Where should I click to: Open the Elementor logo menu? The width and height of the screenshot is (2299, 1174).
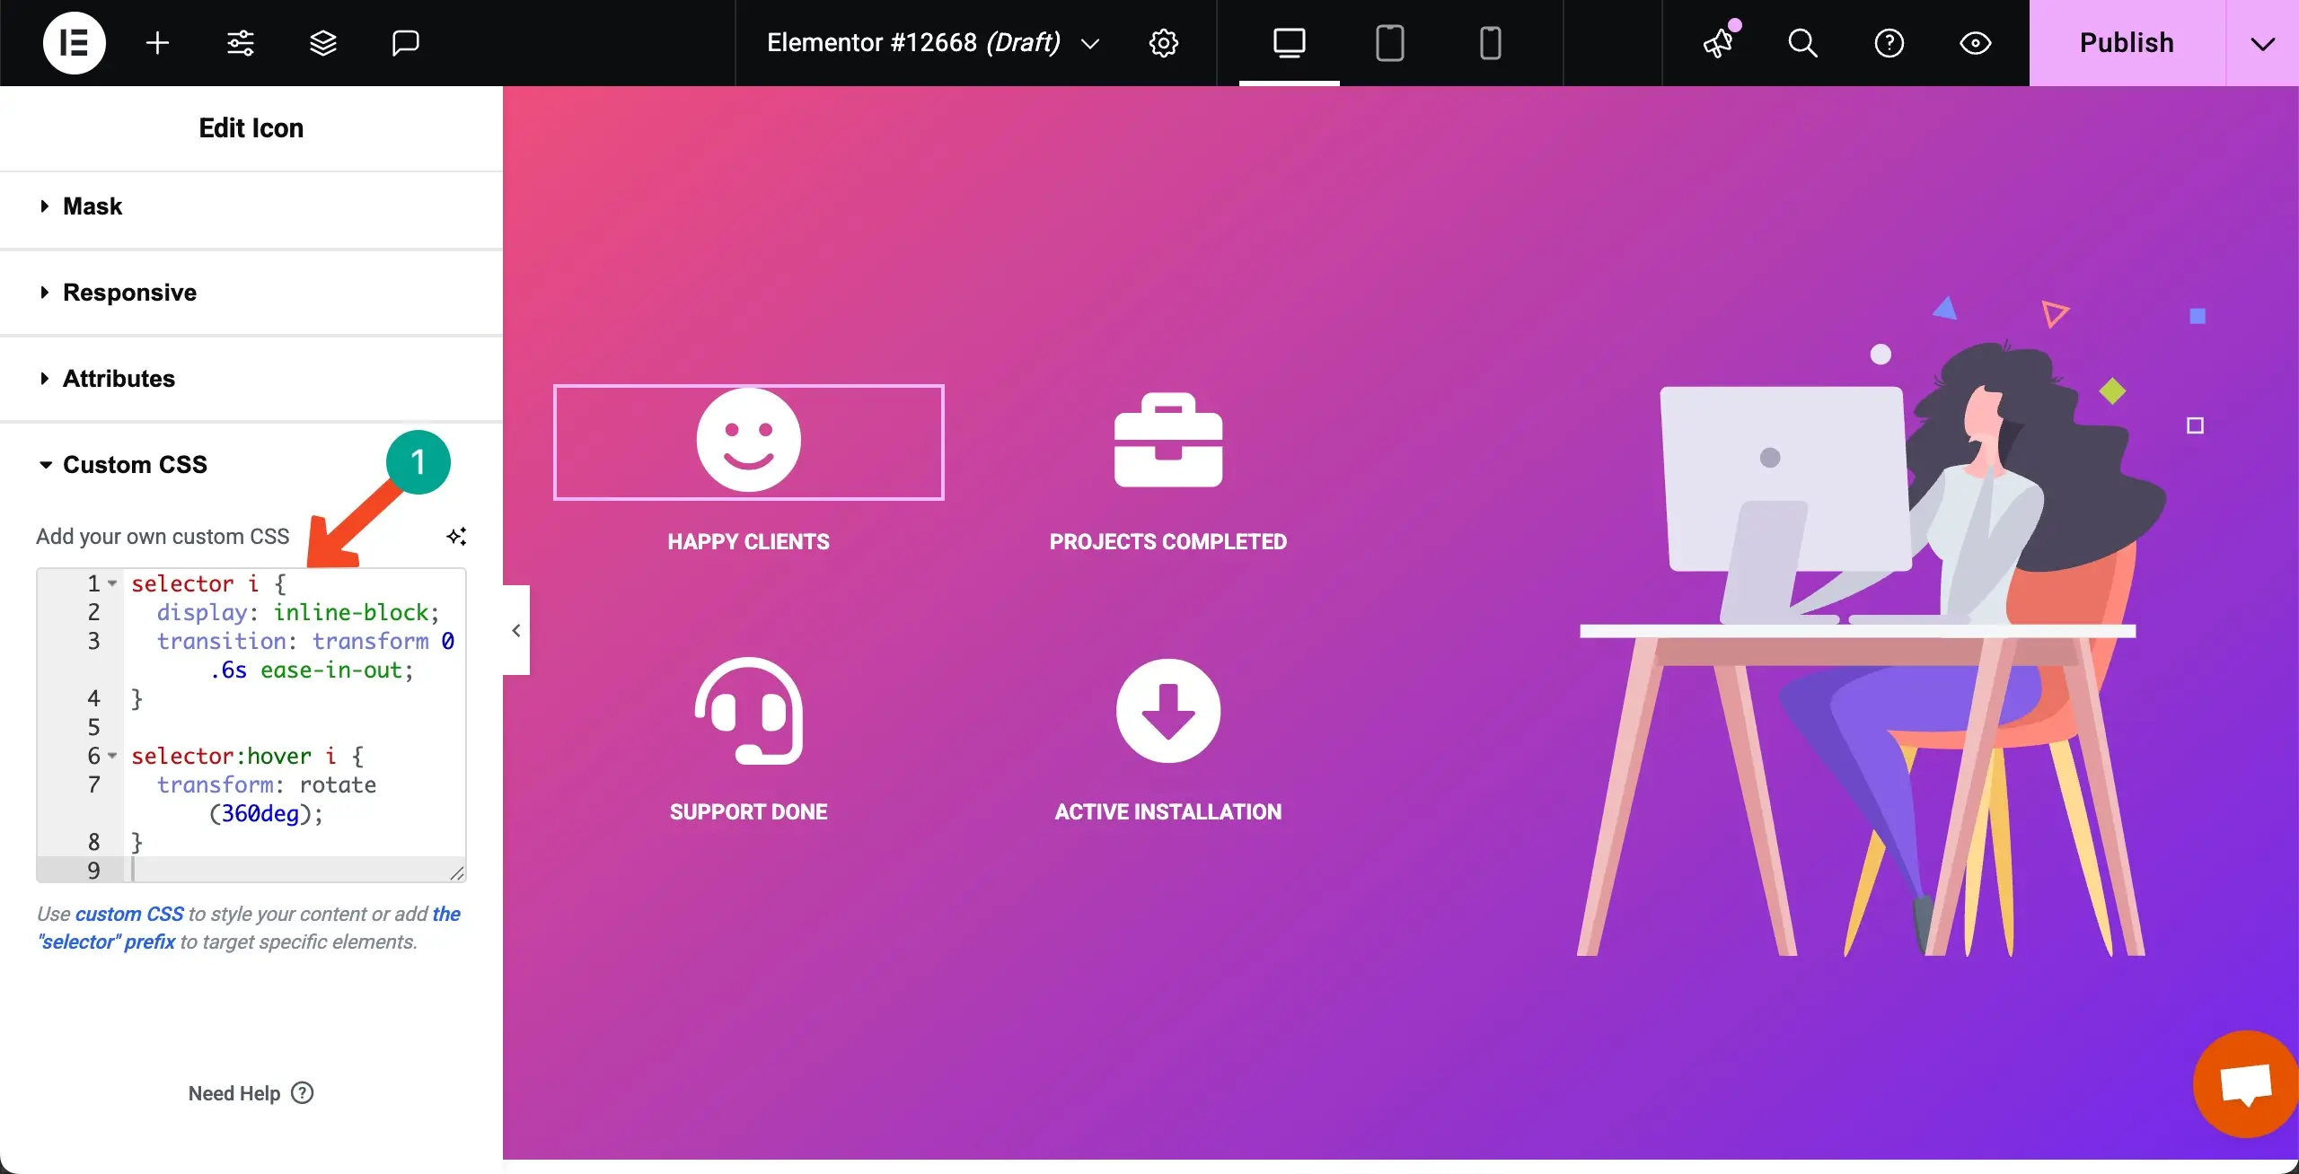click(74, 42)
